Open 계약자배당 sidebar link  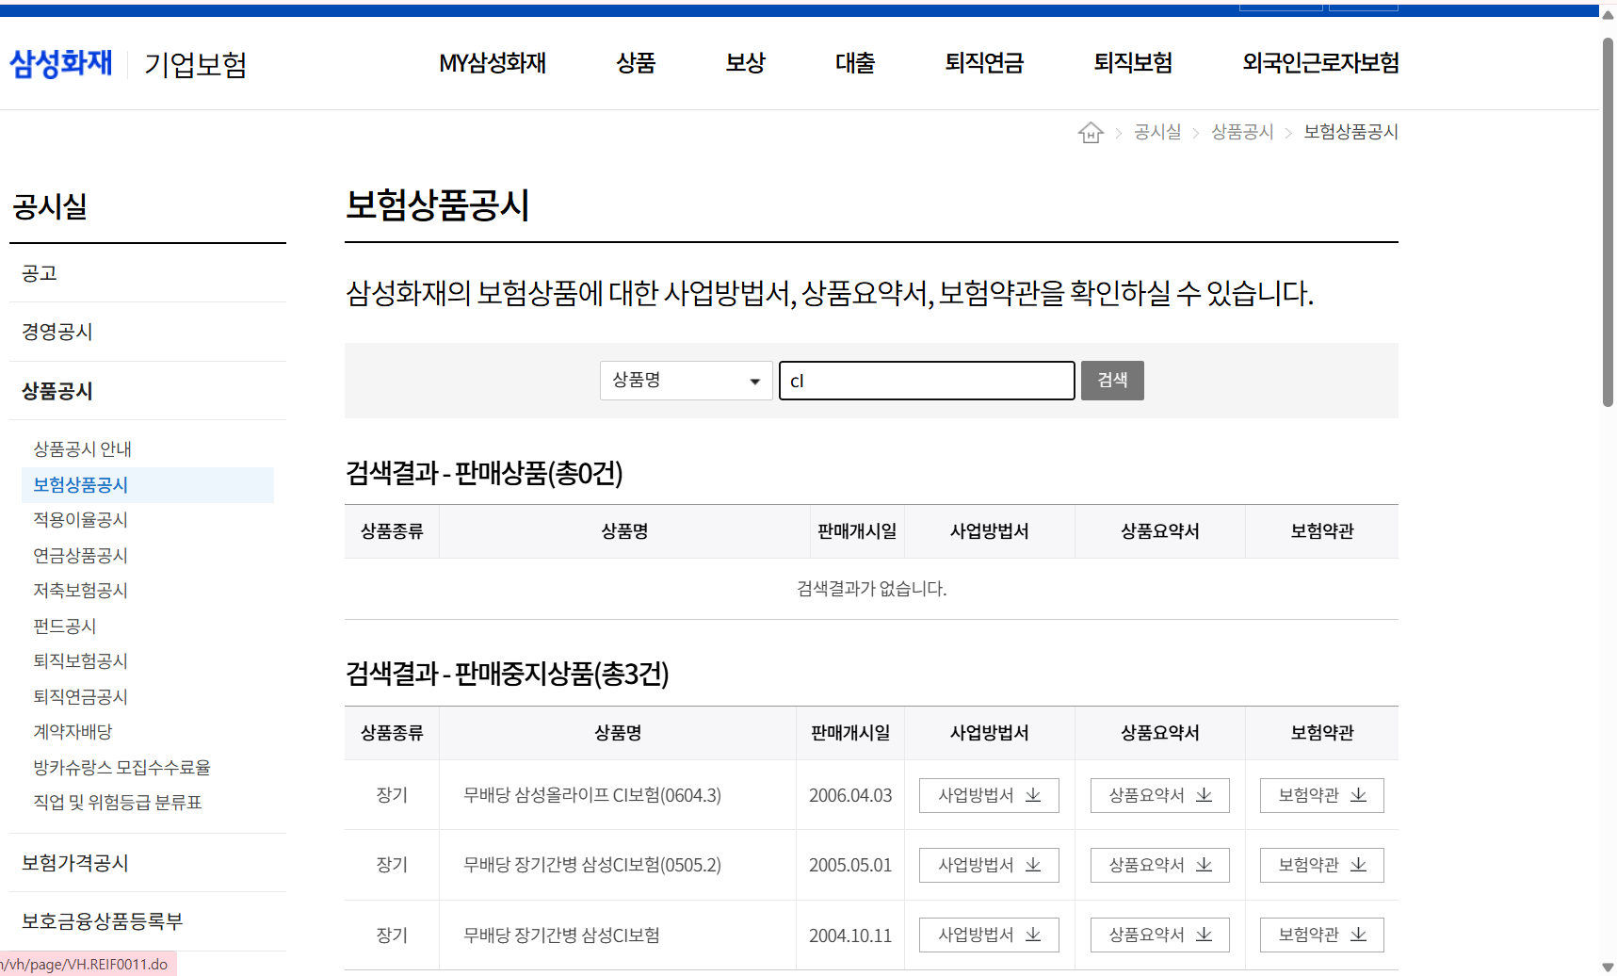[73, 732]
